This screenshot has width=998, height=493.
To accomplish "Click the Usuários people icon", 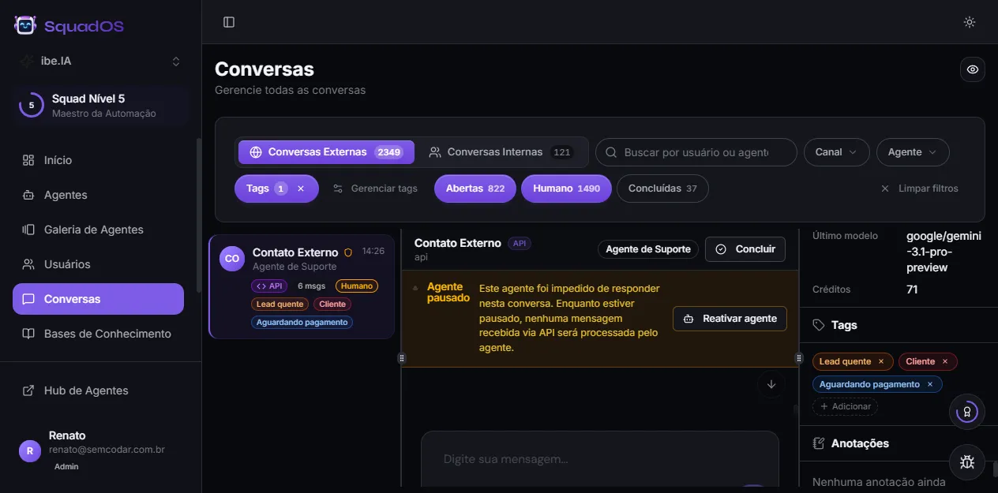I will (x=28, y=264).
